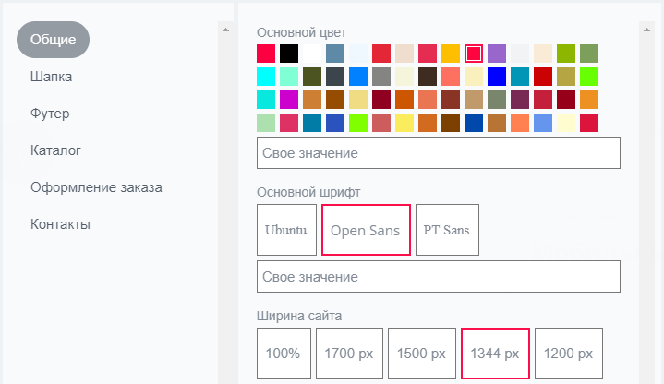Pick the cyan swatch in second row
This screenshot has width=664, height=384.
tap(266, 77)
